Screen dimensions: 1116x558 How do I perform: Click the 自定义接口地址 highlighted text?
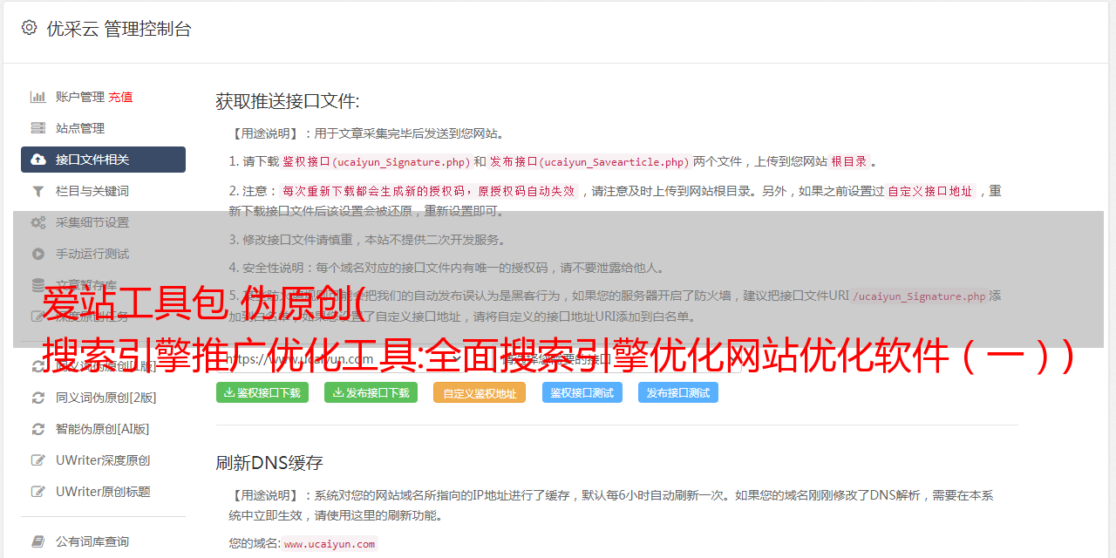tap(930, 191)
